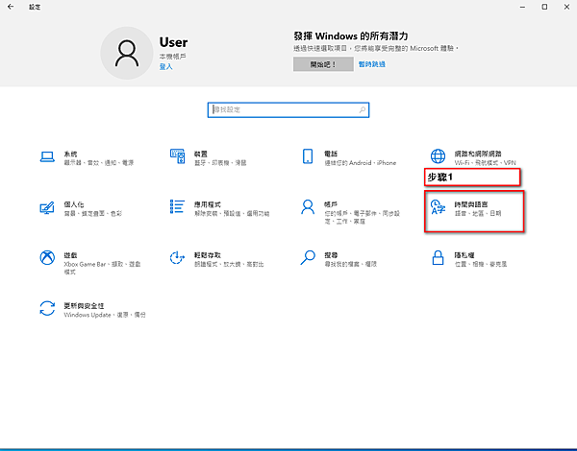
Task: Click the magnifier inside the search box
Action: click(363, 109)
